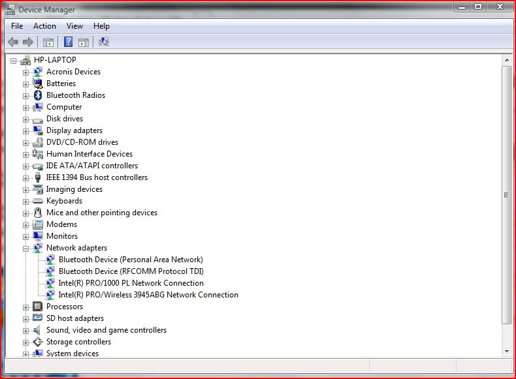
Task: Click the Show/Hide Console Tree toolbar icon
Action: [48, 42]
